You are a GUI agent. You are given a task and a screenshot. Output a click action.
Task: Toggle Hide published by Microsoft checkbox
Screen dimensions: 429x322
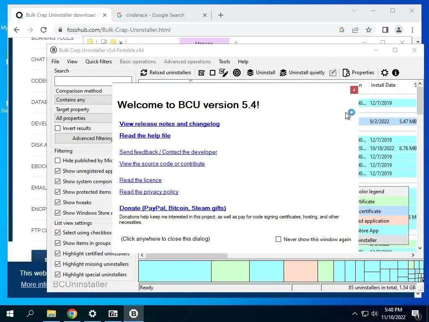(57, 161)
